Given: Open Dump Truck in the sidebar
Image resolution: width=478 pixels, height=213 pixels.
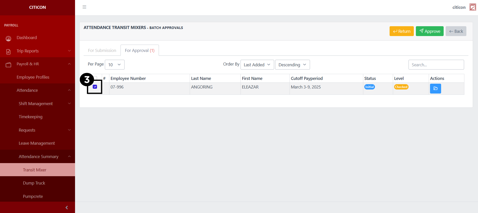Looking at the screenshot, I should tap(34, 183).
